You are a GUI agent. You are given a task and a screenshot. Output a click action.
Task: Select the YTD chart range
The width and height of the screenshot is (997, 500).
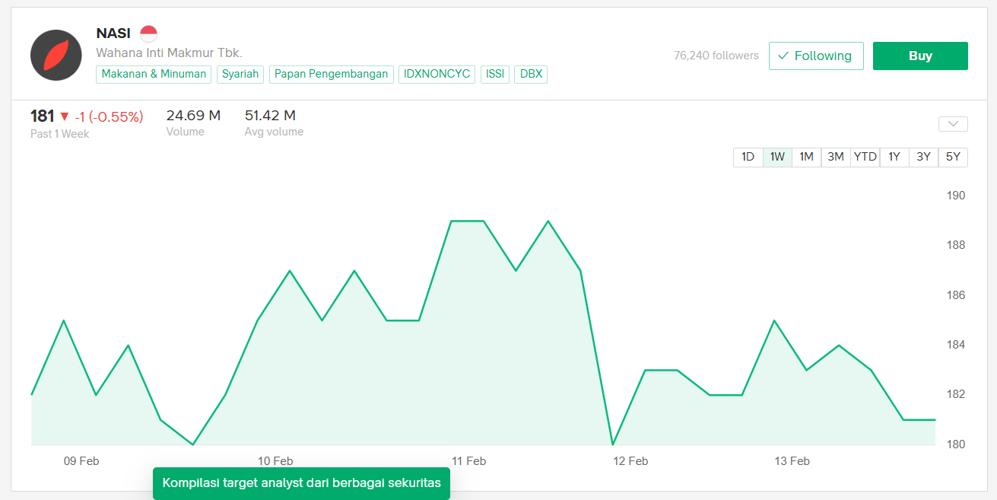pos(865,157)
